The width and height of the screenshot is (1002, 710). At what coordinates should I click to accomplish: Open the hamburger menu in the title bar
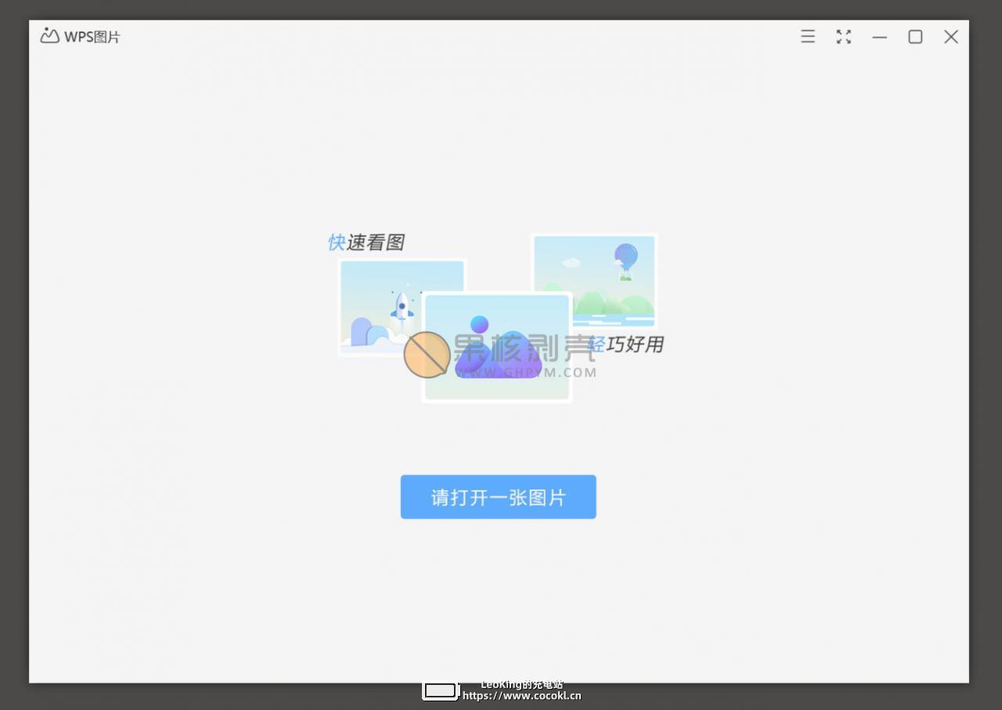(x=808, y=37)
